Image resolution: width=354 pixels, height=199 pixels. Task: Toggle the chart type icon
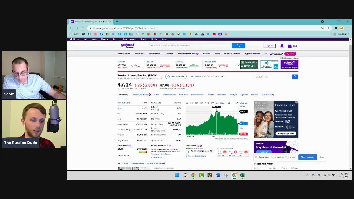228,103
